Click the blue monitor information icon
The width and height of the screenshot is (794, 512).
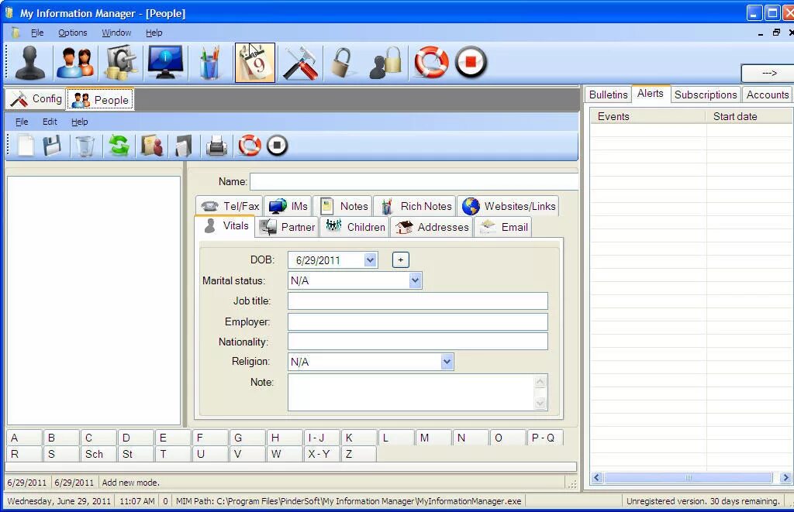click(x=165, y=63)
